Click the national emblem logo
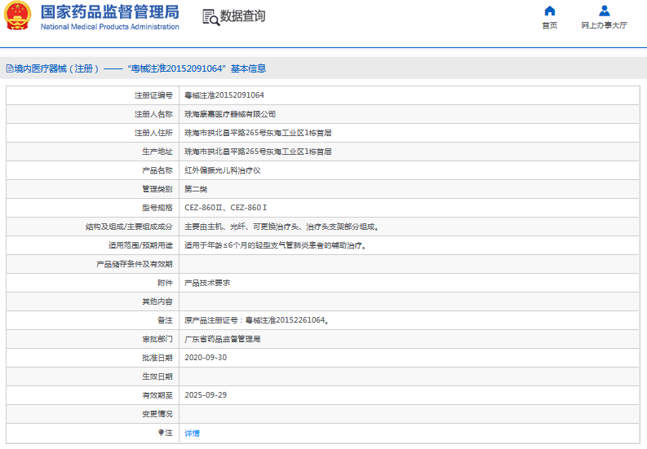Image resolution: width=647 pixels, height=449 pixels. tap(17, 15)
